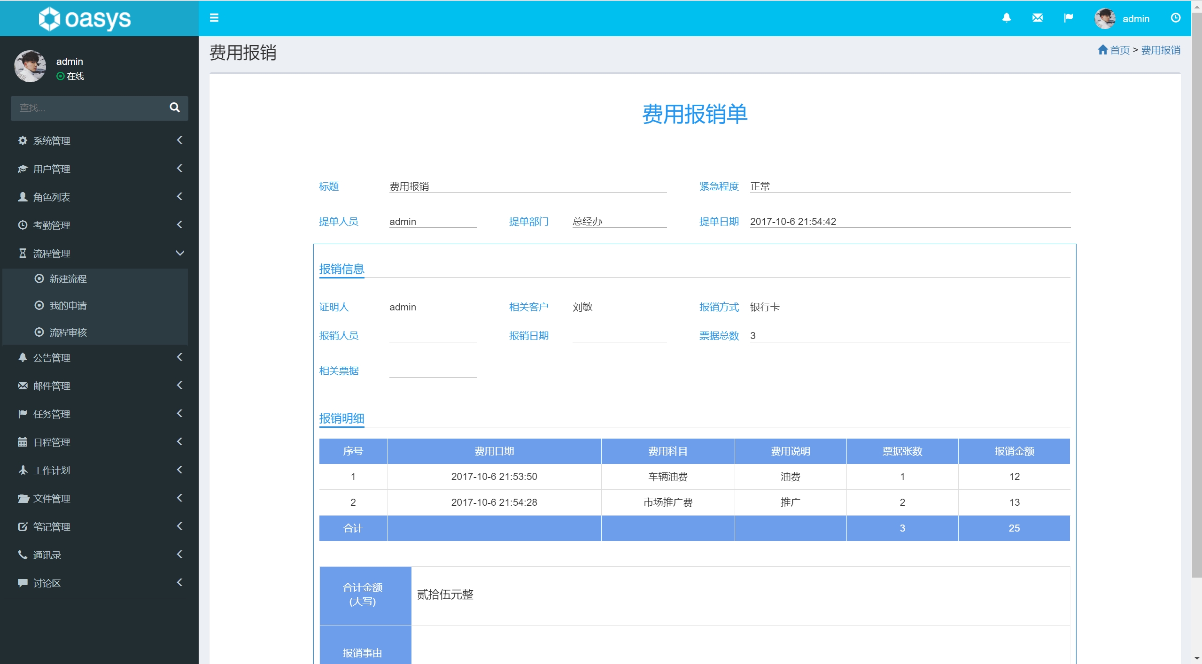
Task: Expand the 考勤管理 menu chevron
Action: point(179,225)
